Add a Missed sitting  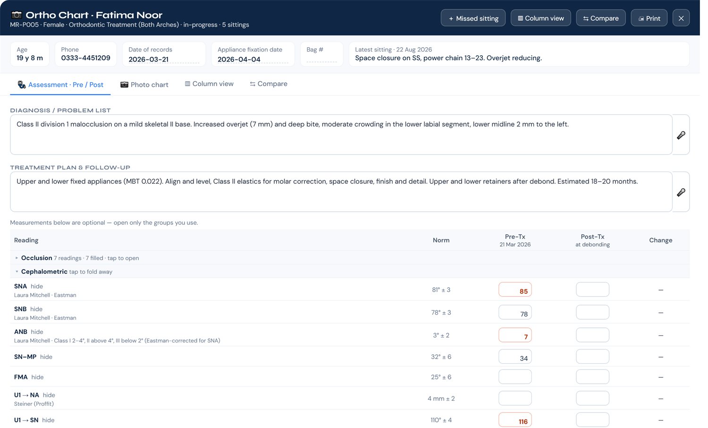coord(473,18)
